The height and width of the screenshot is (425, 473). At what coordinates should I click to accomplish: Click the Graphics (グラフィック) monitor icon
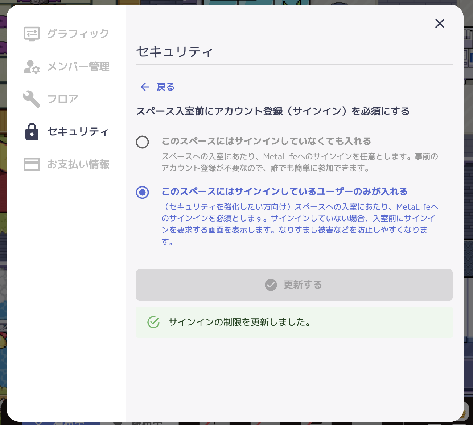[x=32, y=34]
